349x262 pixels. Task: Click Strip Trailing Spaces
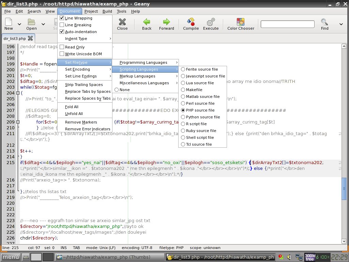(x=85, y=85)
